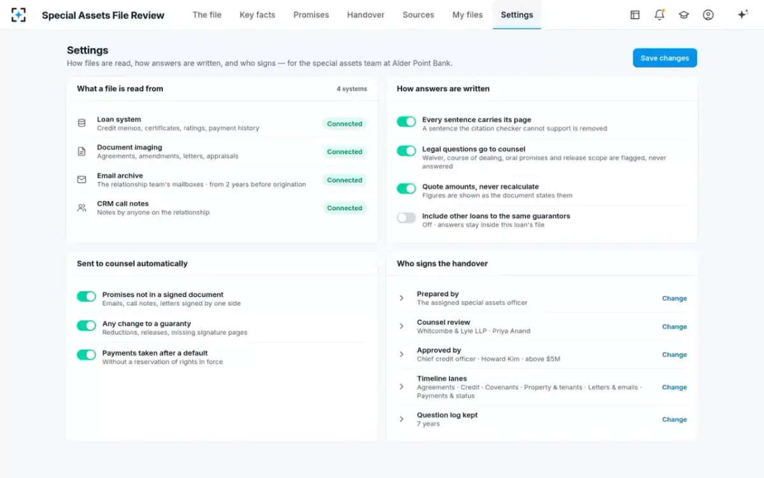764x478 pixels.
Task: Toggle Any change to a guaranty
Action: click(87, 326)
